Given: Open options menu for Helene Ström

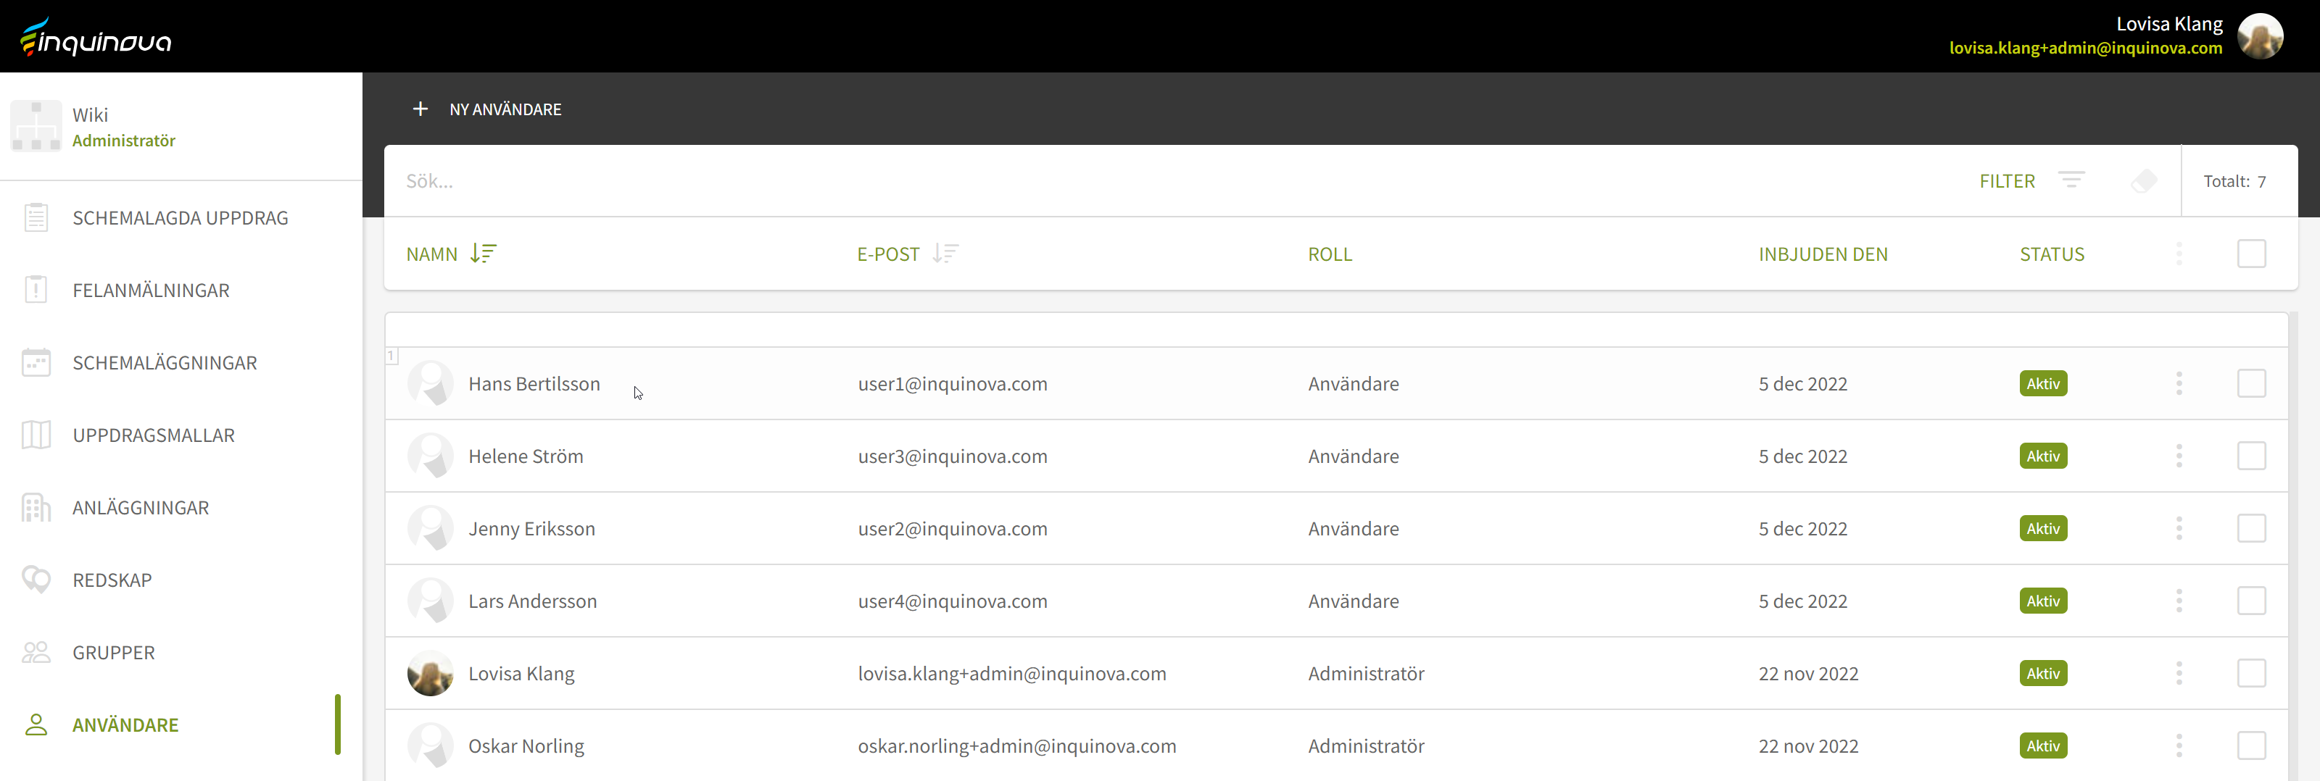Looking at the screenshot, I should 2179,456.
